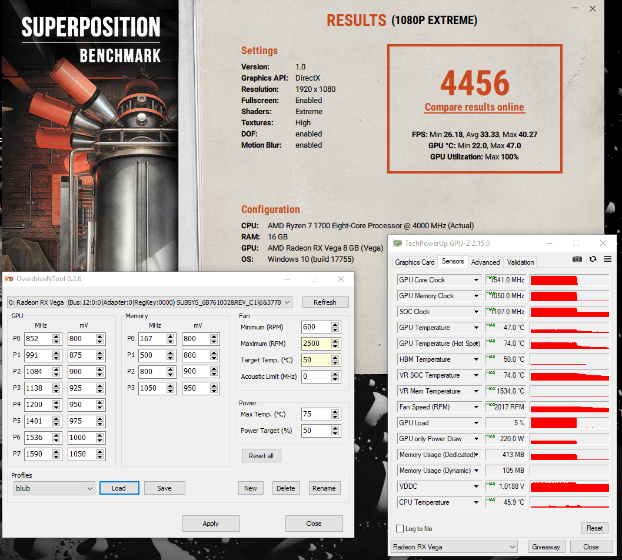Click the benchmark score 4456
The height and width of the screenshot is (560, 622).
pyautogui.click(x=474, y=84)
